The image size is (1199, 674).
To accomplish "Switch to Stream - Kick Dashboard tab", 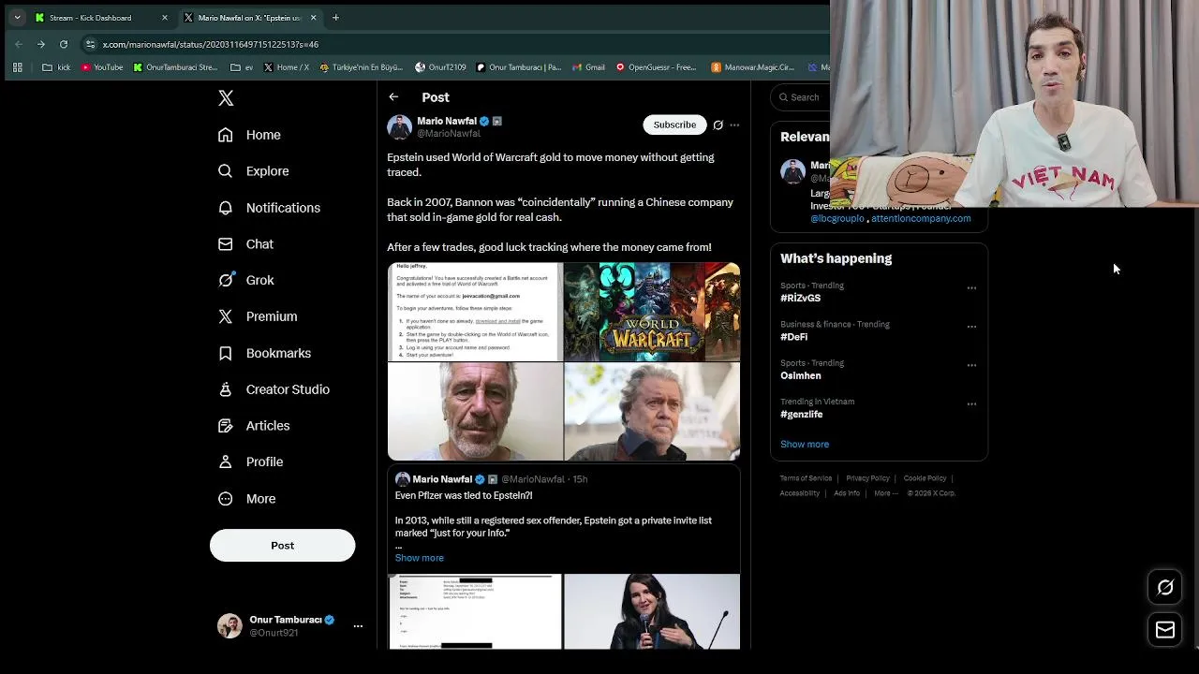I will (x=101, y=18).
